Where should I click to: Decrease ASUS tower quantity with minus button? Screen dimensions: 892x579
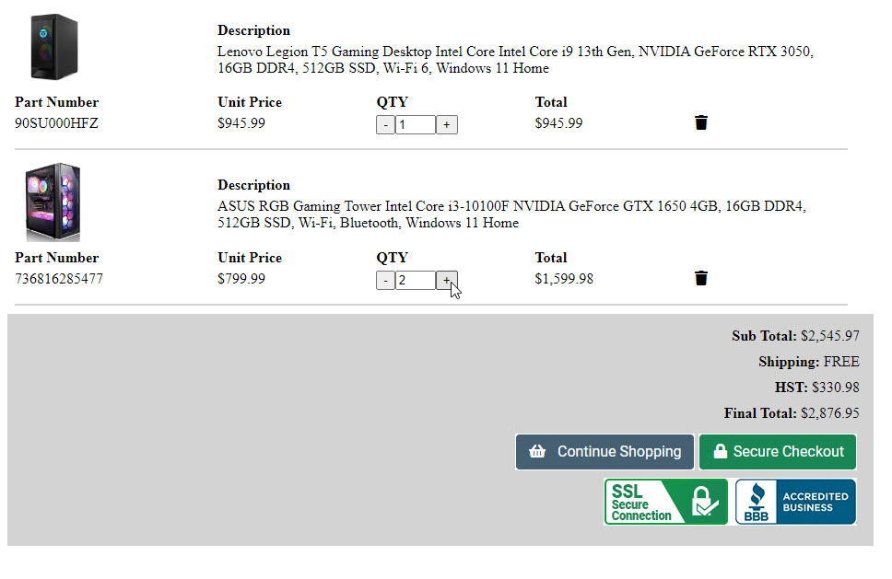[386, 280]
